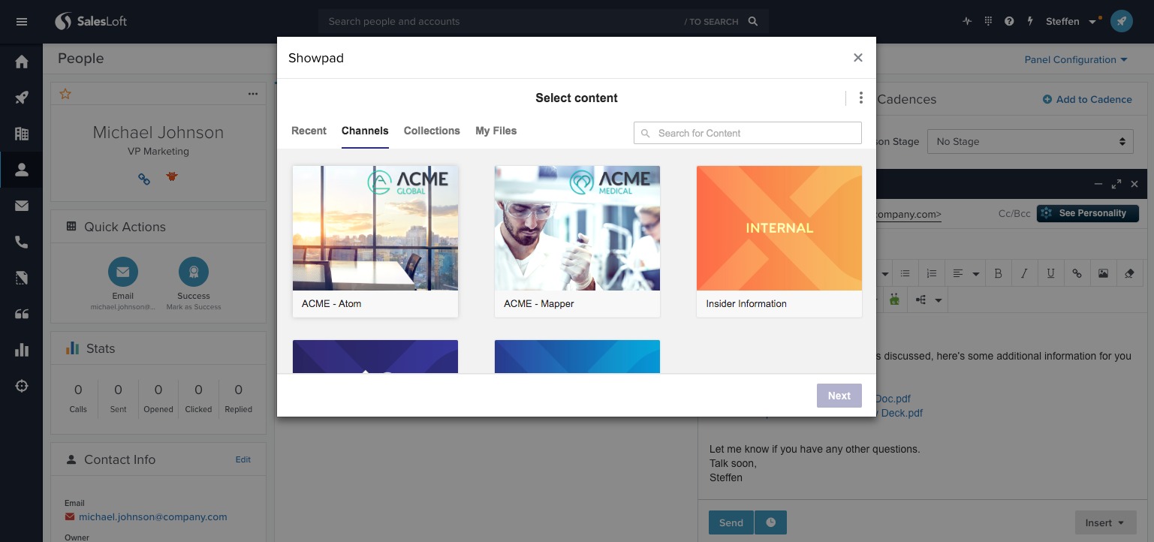Click the help question mark icon
1154x542 pixels.
click(x=1009, y=21)
